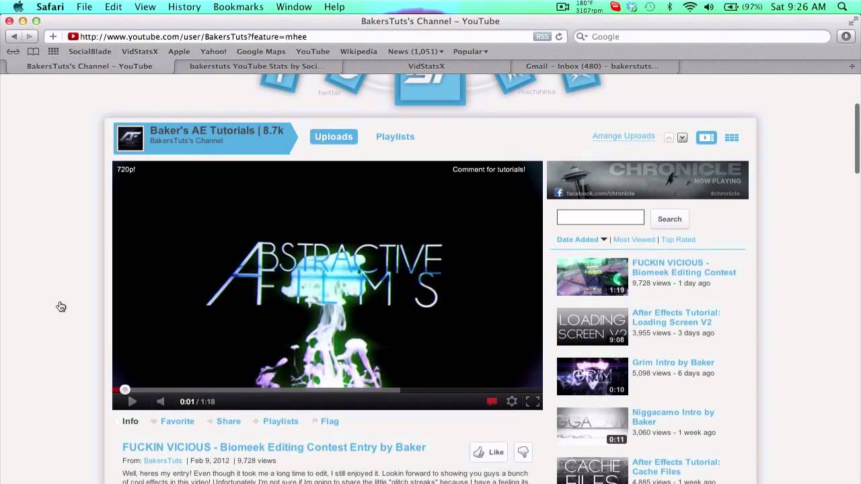
Task: Open Top Sites grid icon
Action: click(53, 51)
